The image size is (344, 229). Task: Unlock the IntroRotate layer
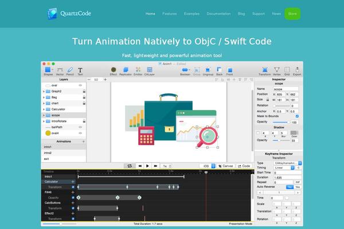[84, 121]
